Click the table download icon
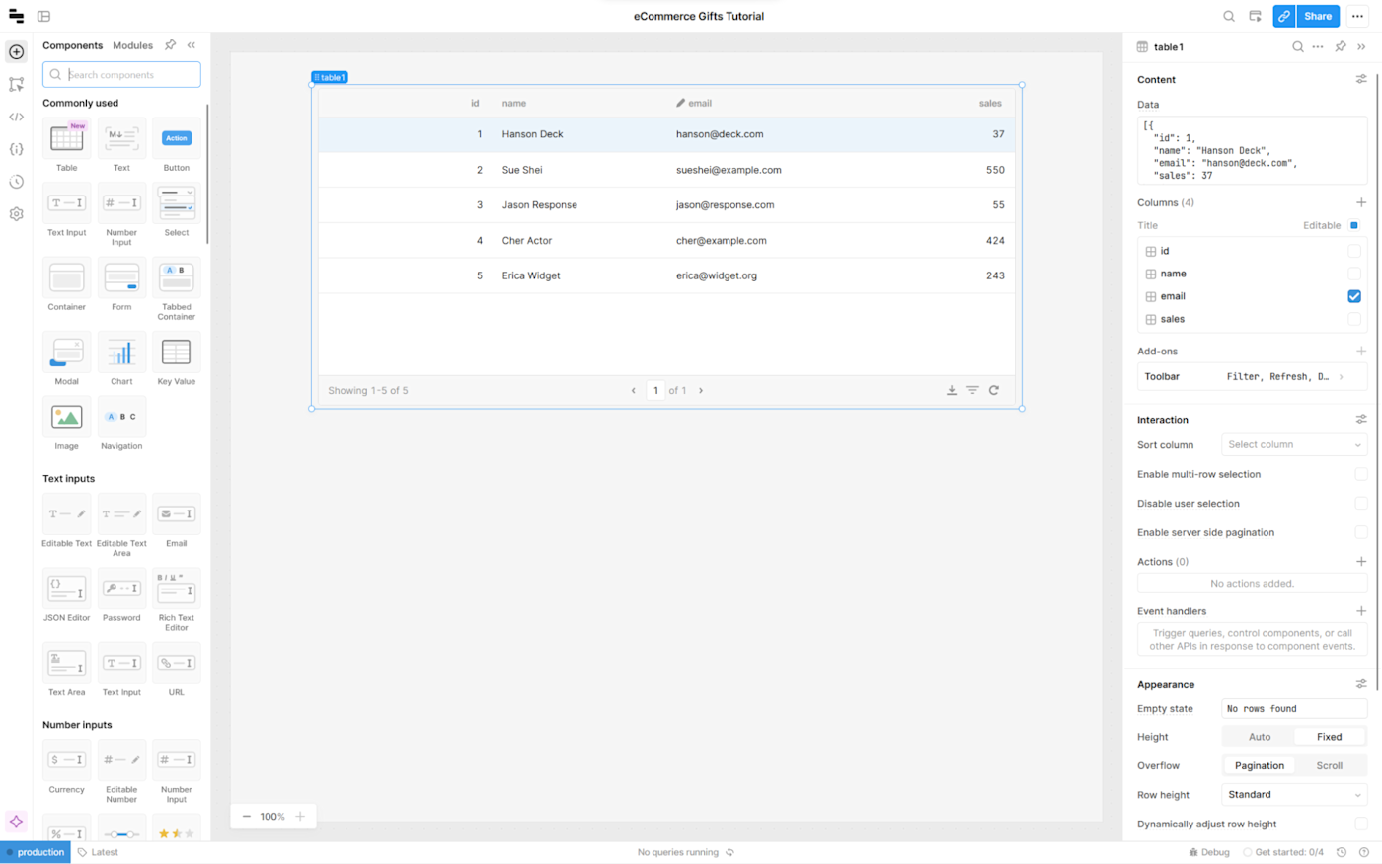 coord(952,391)
